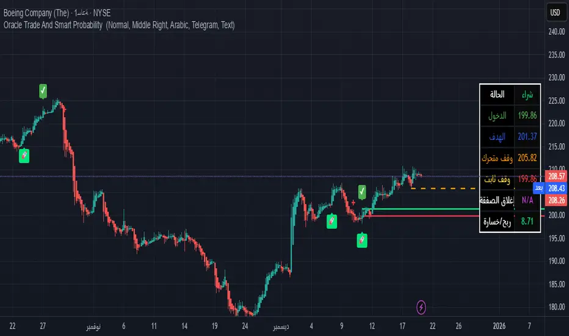Click the Boeing Company (The) symbol title

coord(36,13)
